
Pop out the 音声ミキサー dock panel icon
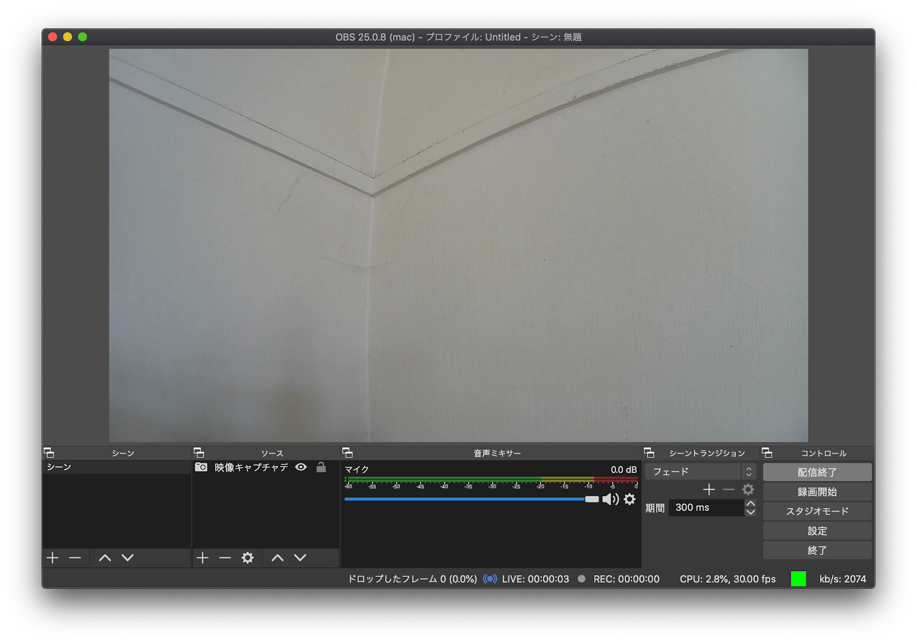(347, 452)
